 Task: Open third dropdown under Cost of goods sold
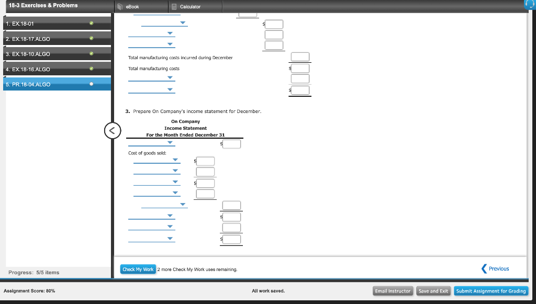point(157,182)
